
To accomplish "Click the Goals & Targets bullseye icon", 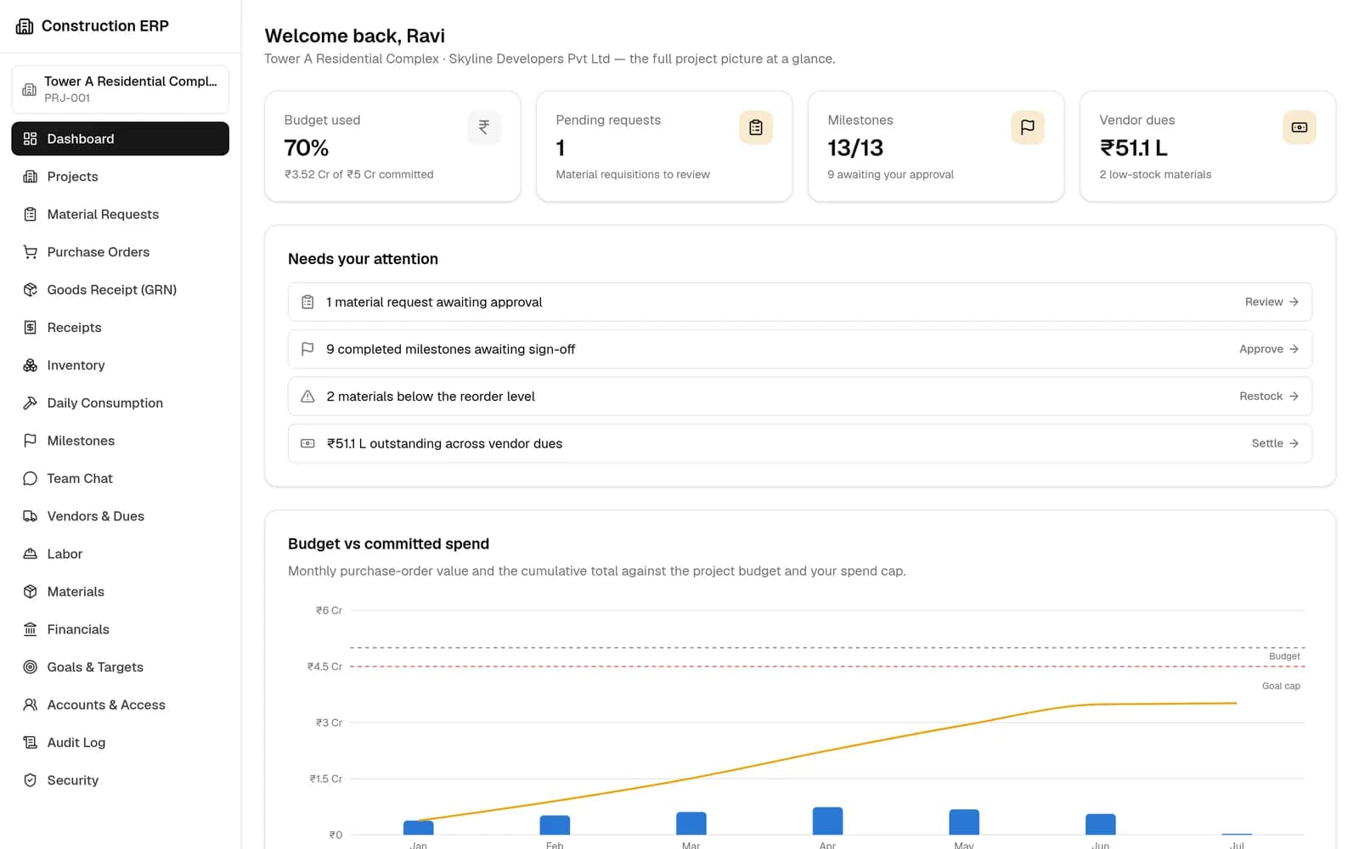I will click(x=31, y=667).
